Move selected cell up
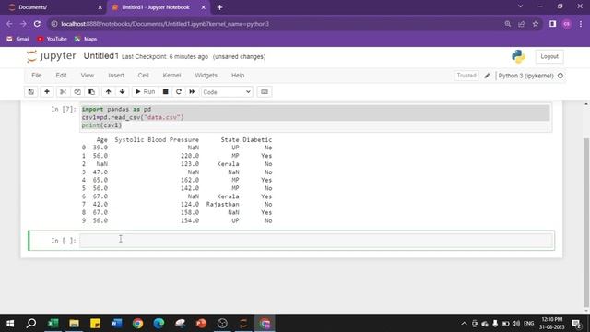Viewport: 590px width, 332px height. pyautogui.click(x=109, y=92)
